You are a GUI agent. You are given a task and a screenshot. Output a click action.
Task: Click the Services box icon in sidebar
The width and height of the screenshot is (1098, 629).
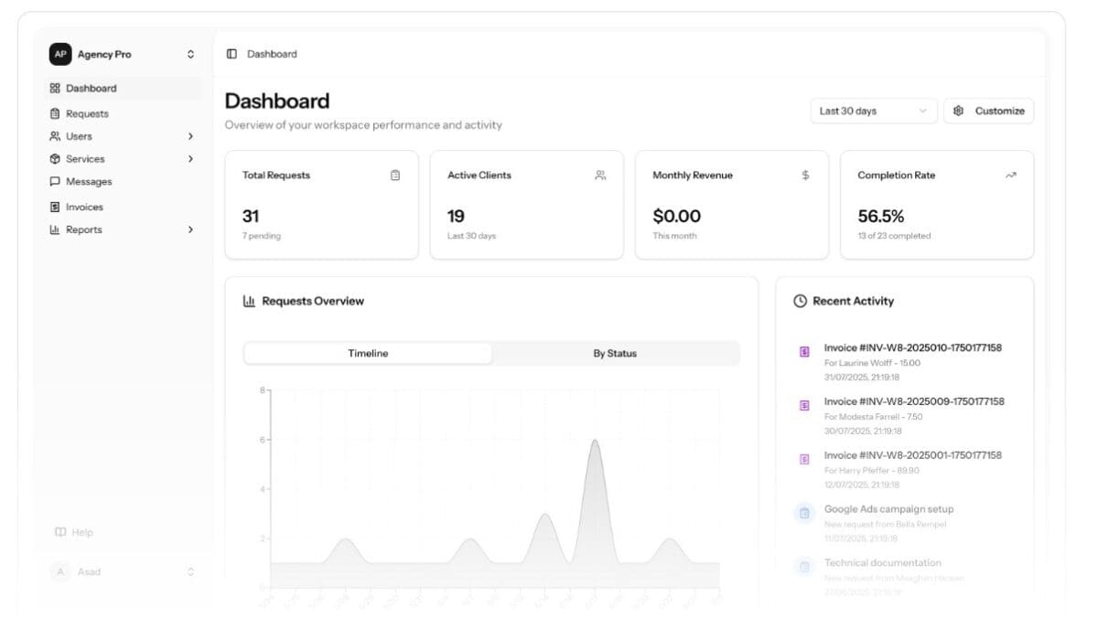click(53, 158)
